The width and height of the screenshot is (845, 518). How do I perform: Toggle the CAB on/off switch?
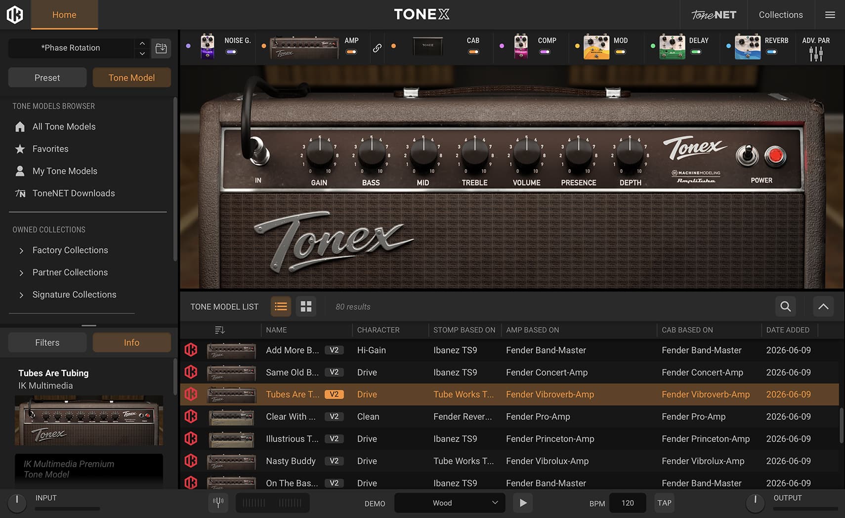473,52
